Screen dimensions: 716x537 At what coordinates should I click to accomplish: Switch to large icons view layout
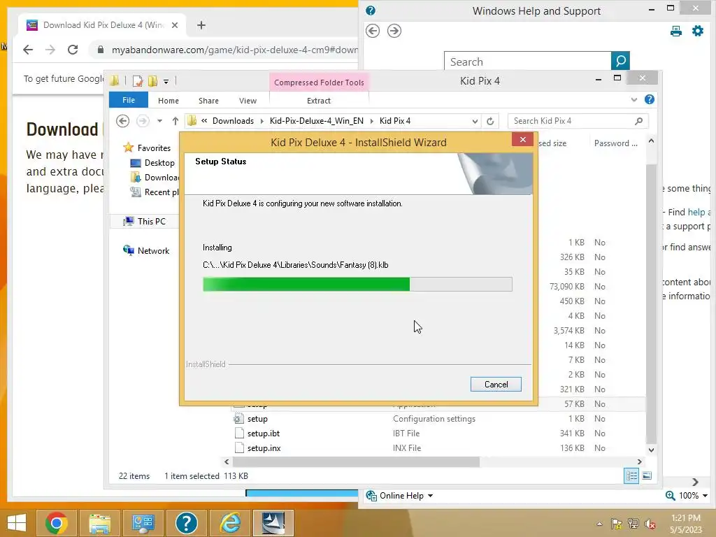(647, 475)
